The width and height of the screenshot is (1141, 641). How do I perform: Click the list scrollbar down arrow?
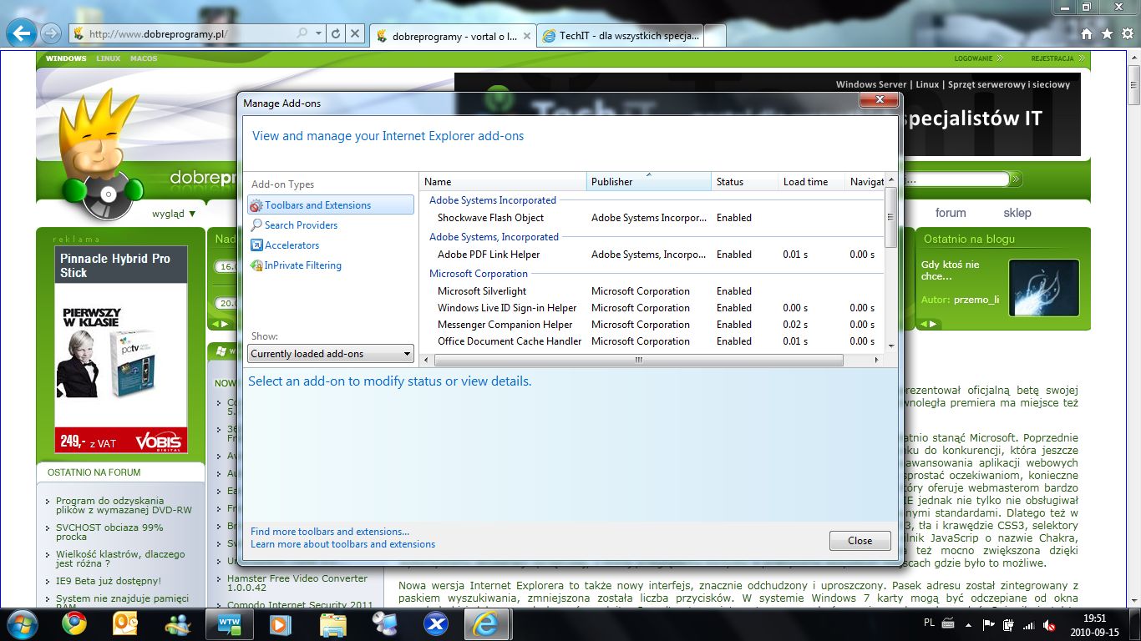point(891,346)
